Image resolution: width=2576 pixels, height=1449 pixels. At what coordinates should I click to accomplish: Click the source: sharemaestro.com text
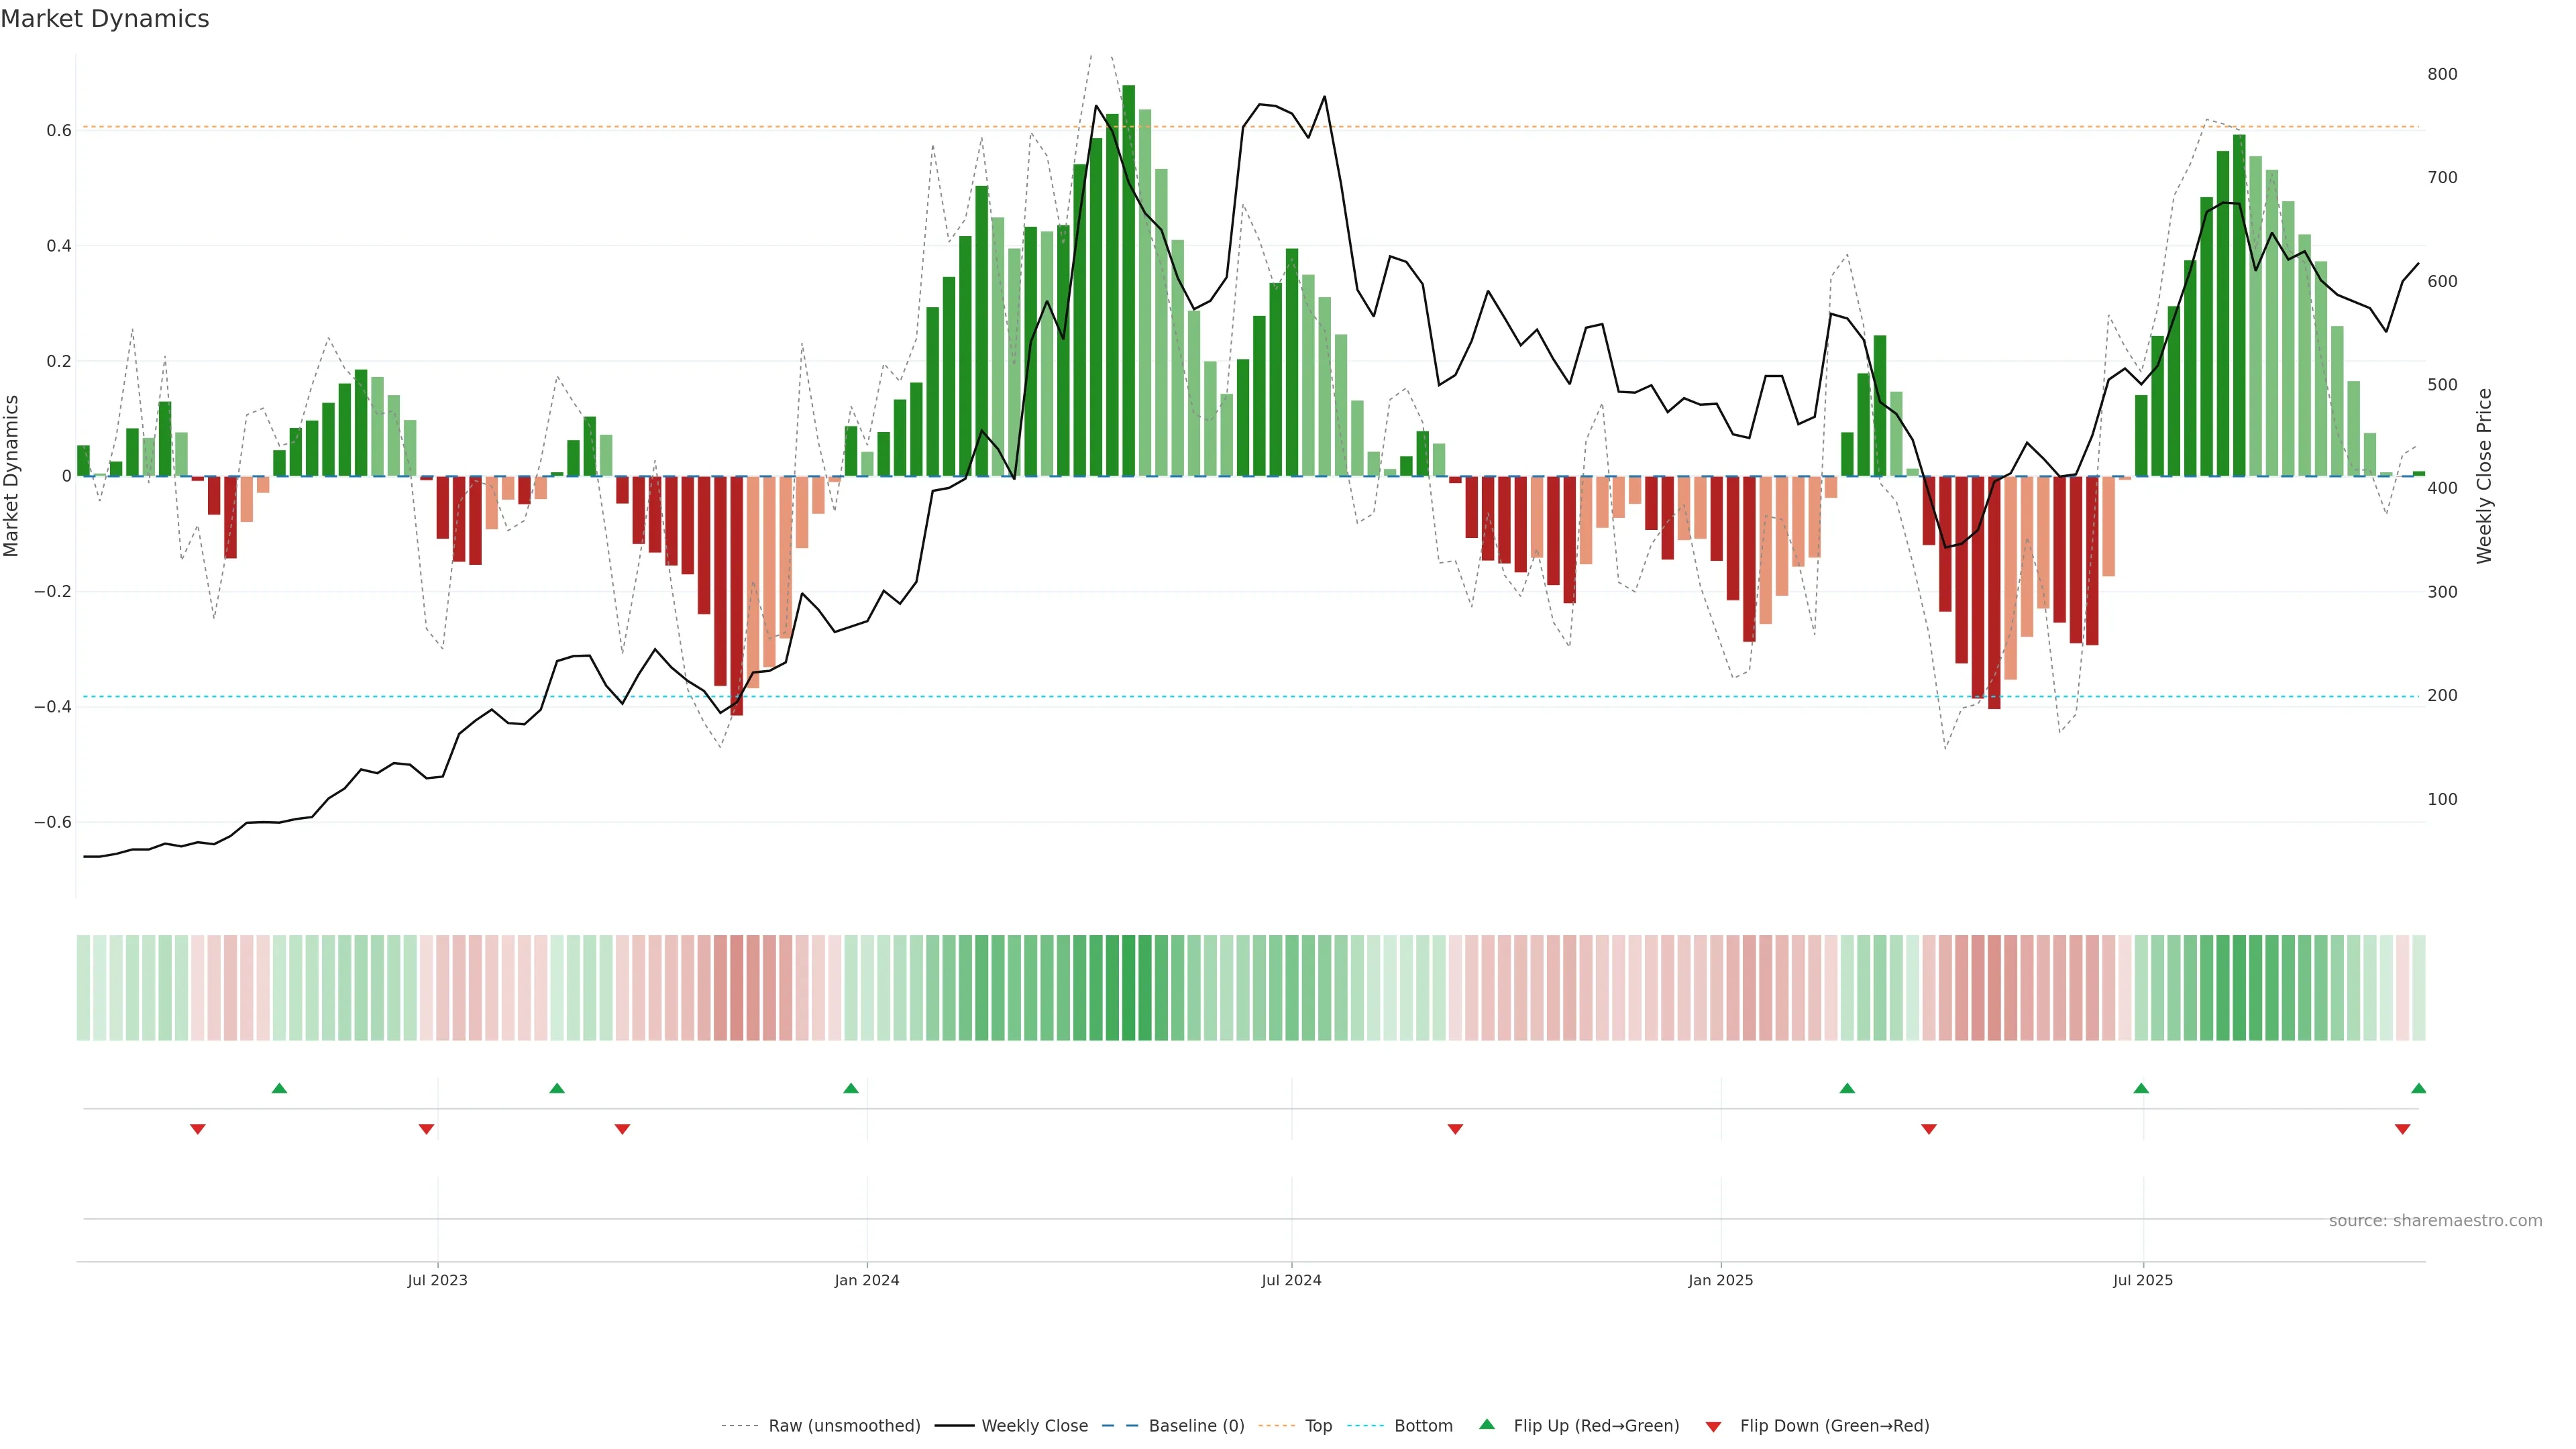point(2435,1221)
